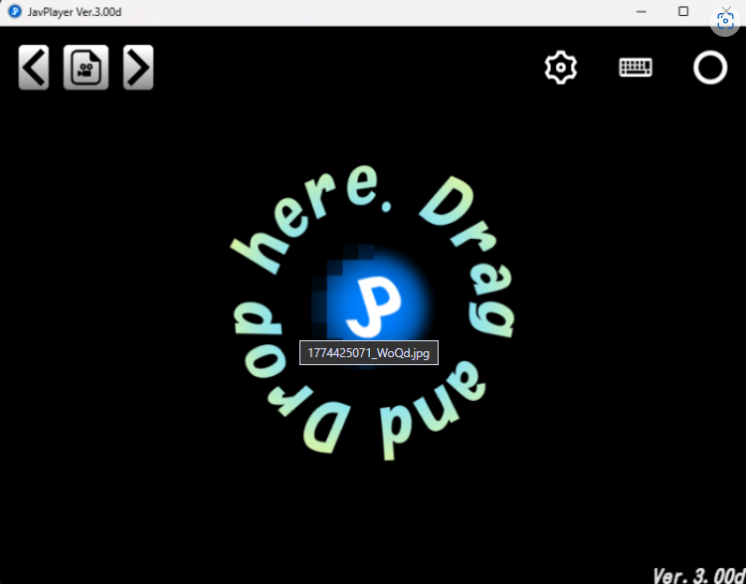Open the video file browser icon
The height and width of the screenshot is (585, 746).
(x=87, y=68)
